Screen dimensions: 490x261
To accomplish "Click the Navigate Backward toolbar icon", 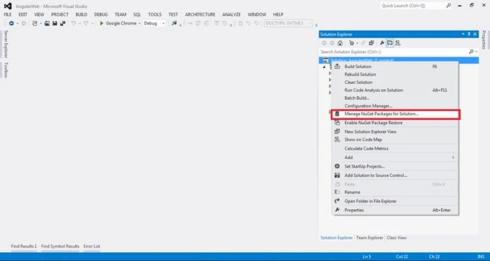I will [x=11, y=23].
